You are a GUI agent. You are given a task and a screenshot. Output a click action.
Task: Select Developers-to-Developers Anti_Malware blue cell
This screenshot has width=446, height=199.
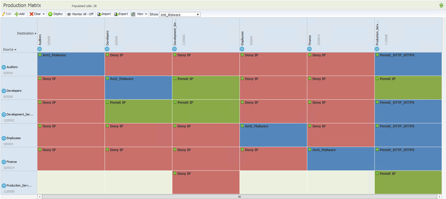(138, 88)
